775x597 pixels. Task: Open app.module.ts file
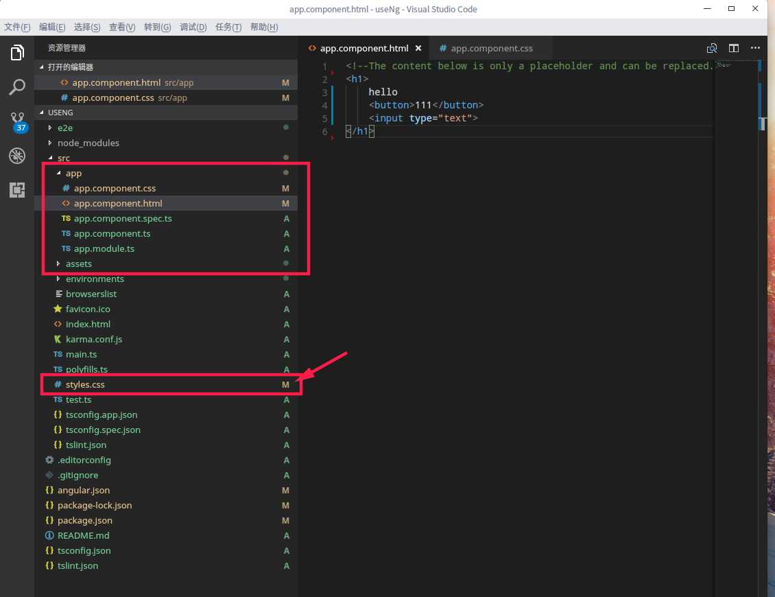point(165,249)
